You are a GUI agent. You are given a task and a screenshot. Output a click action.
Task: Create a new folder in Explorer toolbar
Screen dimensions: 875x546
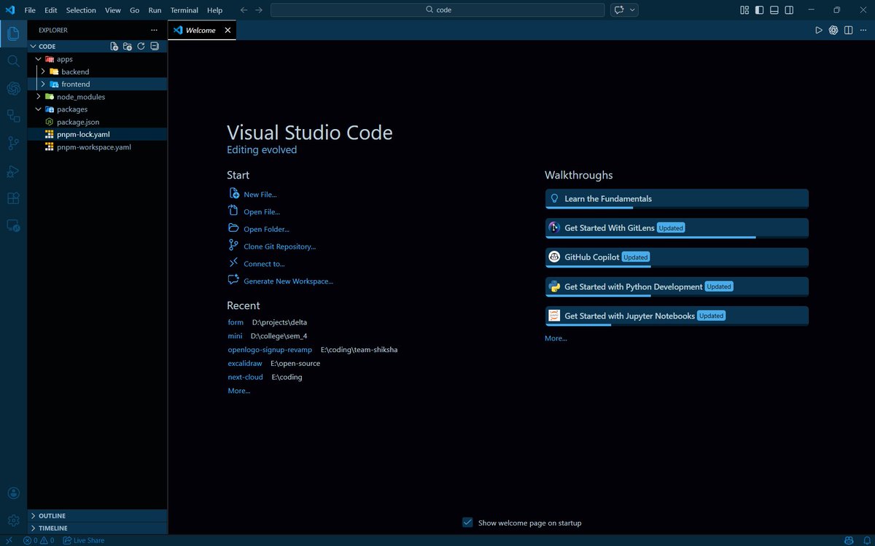128,46
